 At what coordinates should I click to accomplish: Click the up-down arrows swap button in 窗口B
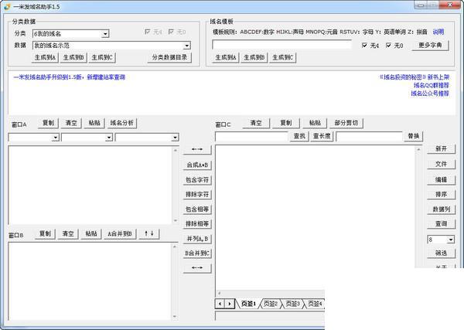[148, 233]
